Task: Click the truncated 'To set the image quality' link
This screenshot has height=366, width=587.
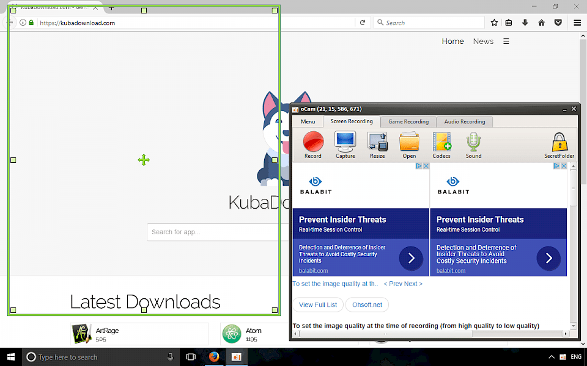Action: pyautogui.click(x=335, y=284)
